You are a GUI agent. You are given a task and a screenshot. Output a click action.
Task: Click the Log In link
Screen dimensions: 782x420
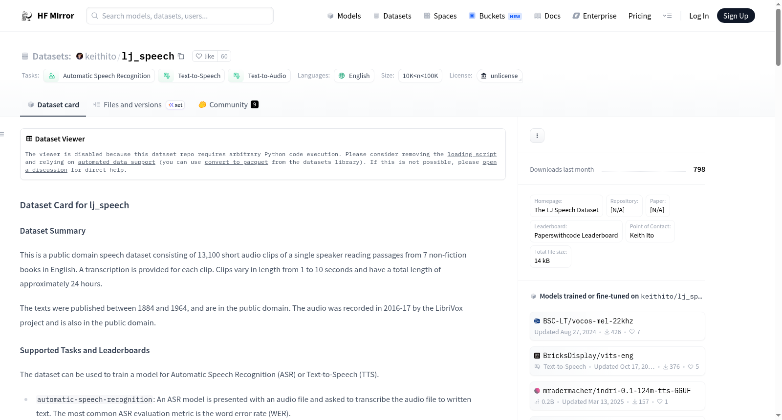coord(699,16)
